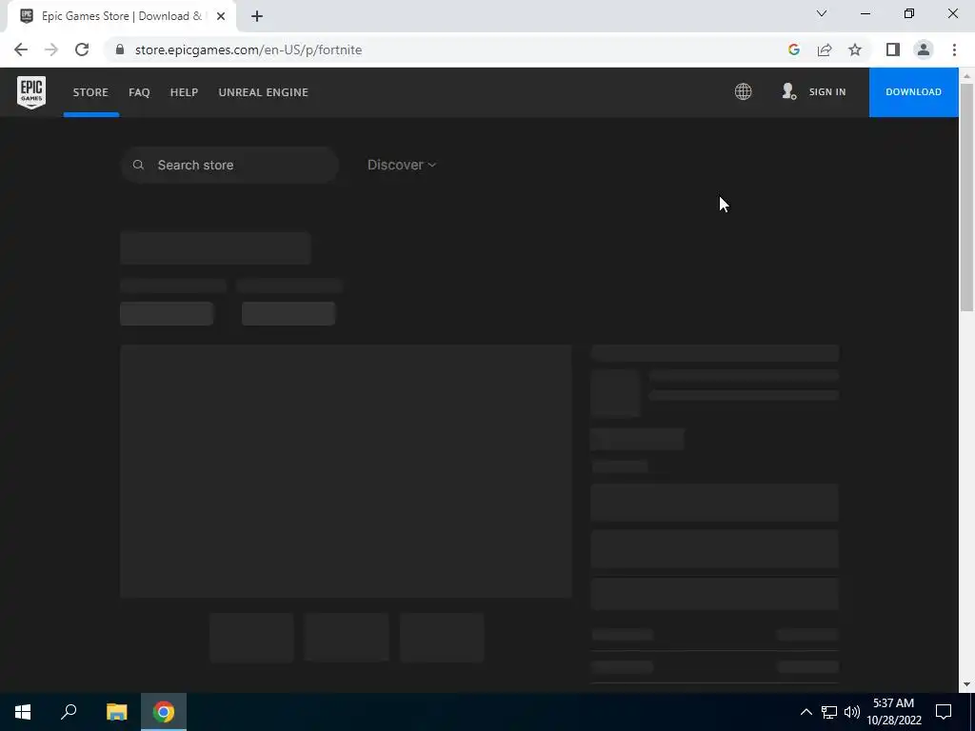975x731 pixels.
Task: Open the language globe selector
Action: pos(743,91)
